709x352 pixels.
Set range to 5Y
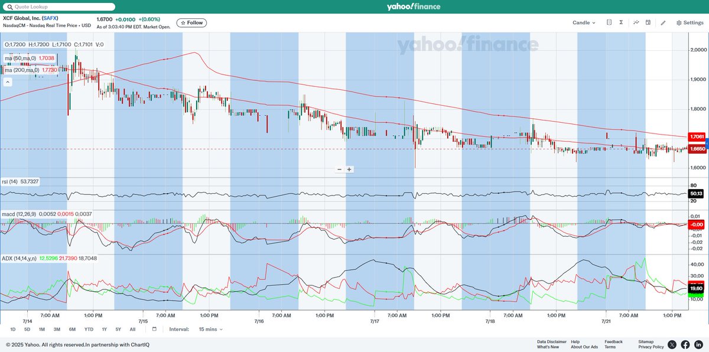click(x=118, y=329)
